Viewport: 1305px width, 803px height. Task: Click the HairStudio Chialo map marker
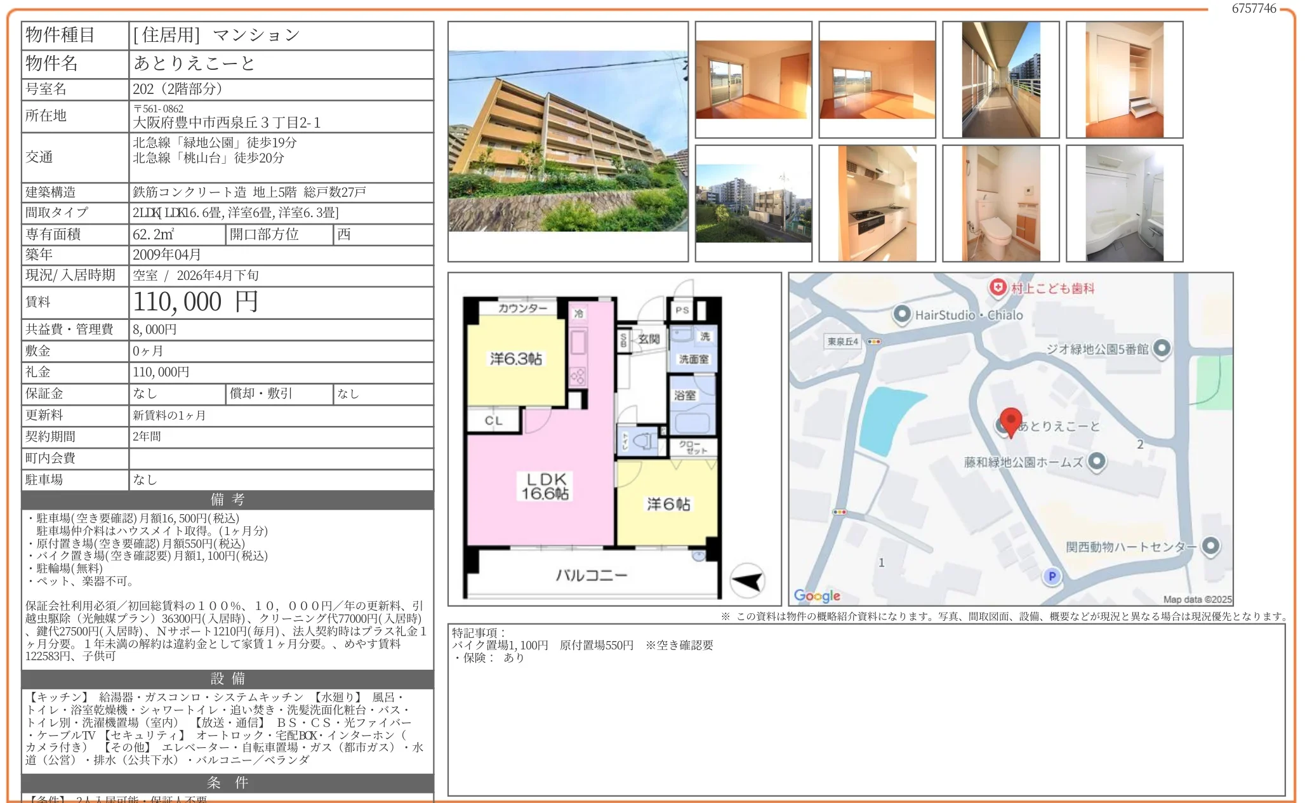(901, 314)
